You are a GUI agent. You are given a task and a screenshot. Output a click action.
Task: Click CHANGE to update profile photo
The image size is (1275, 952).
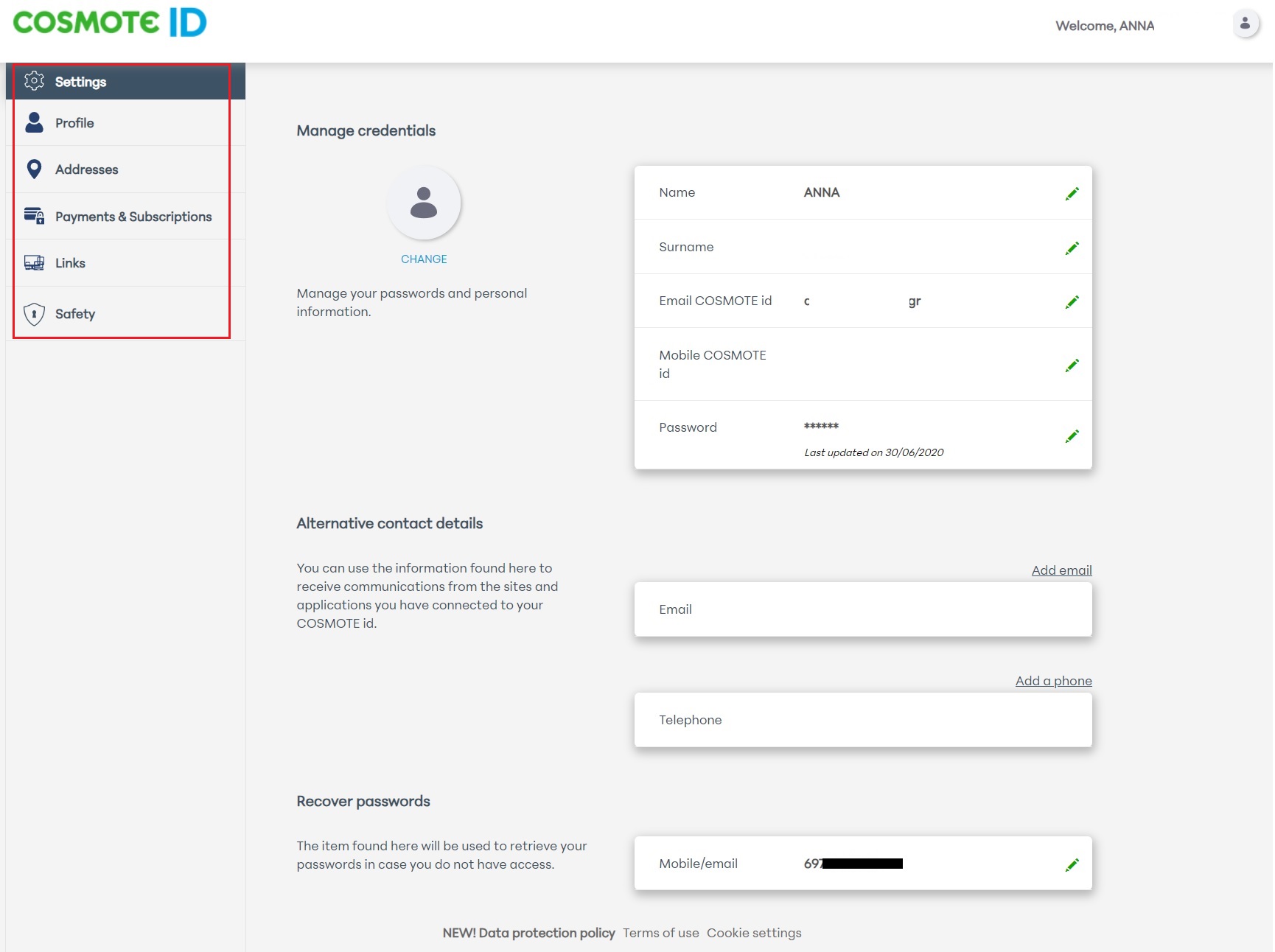click(424, 259)
